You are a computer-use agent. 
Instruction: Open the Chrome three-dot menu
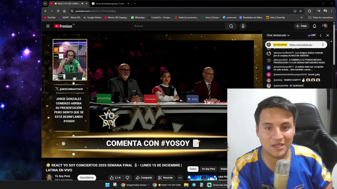coord(331,11)
